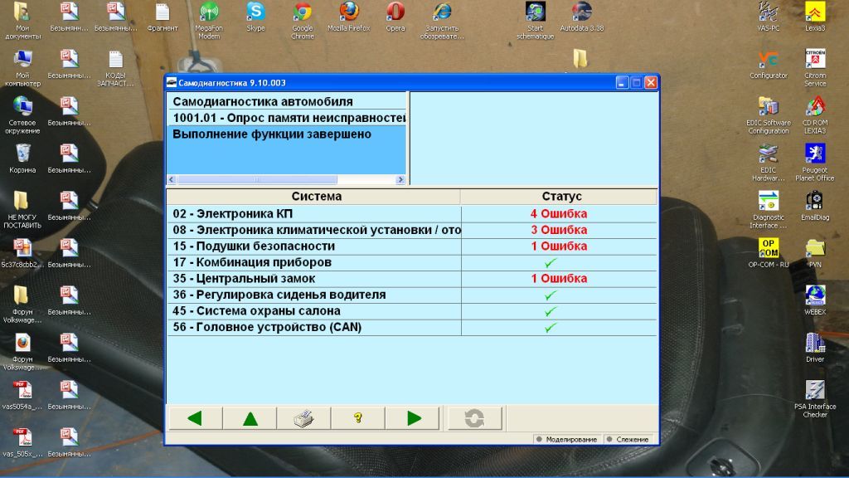Open Autodata 3.38 desktop icon
The width and height of the screenshot is (849, 478).
[581, 17]
